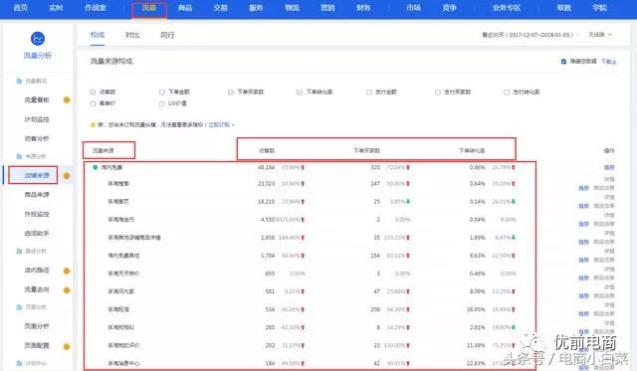Click the 下单转化率 column header

click(x=472, y=150)
